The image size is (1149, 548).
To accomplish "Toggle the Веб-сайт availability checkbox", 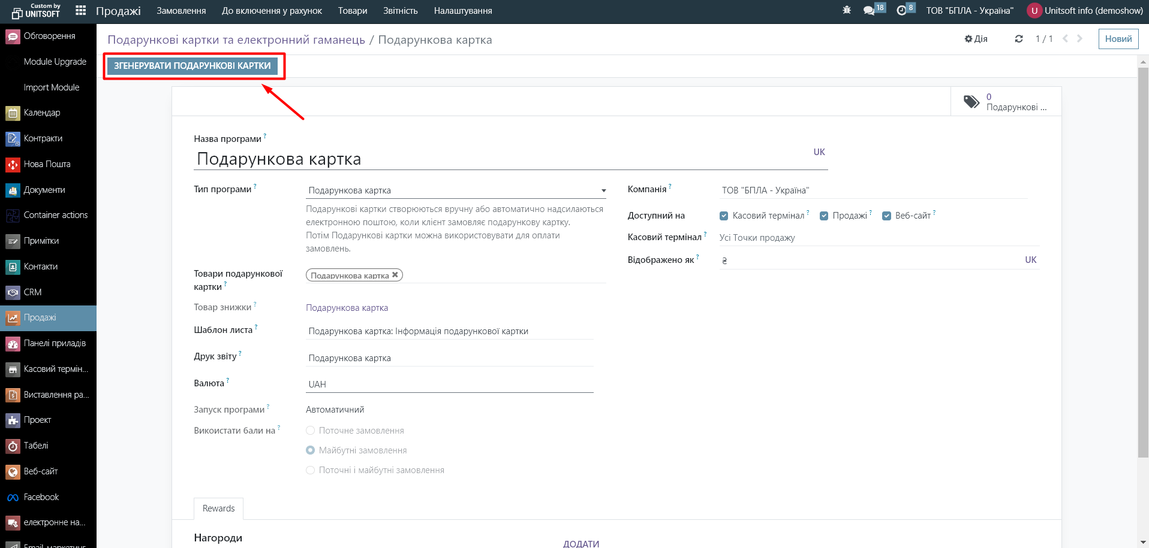I will pyautogui.click(x=886, y=216).
